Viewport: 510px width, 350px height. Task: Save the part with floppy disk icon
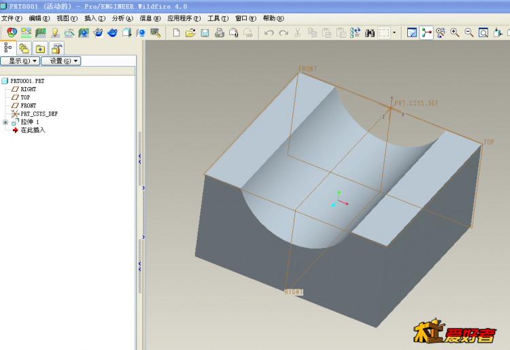[205, 33]
